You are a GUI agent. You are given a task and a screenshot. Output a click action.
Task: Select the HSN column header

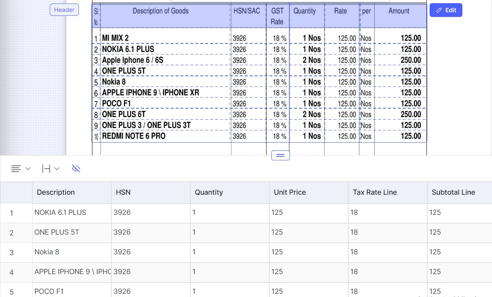(150, 192)
